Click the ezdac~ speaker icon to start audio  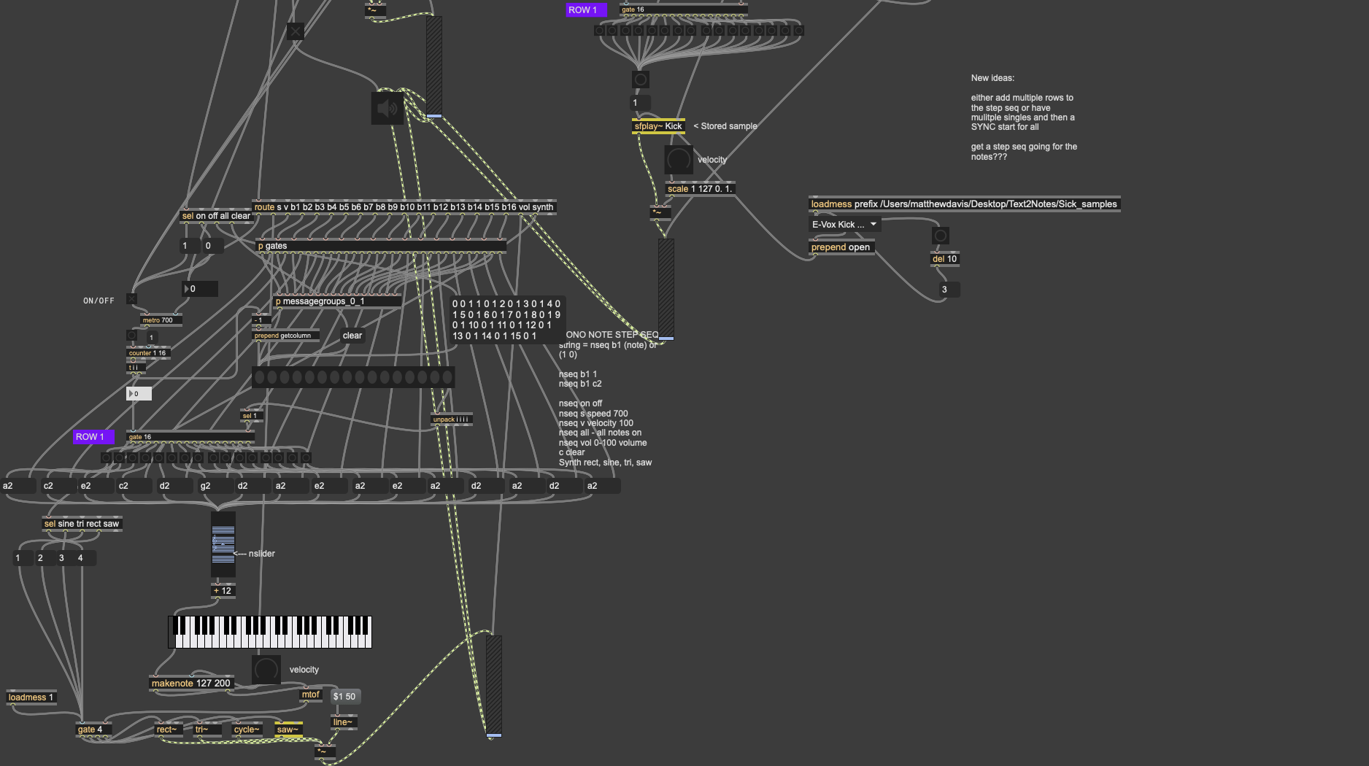[x=387, y=109]
